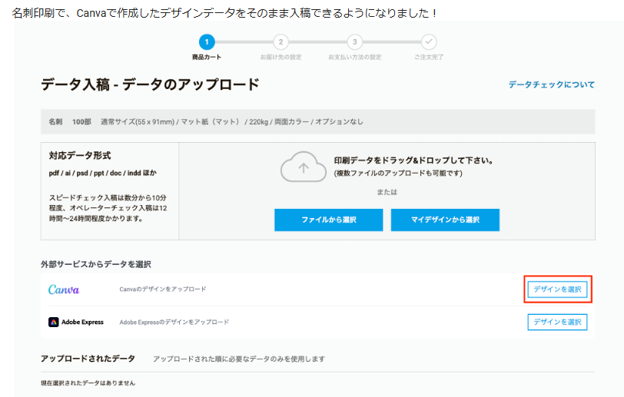This screenshot has height=397, width=624.
Task: Click the cloud upload icon
Action: click(x=303, y=167)
